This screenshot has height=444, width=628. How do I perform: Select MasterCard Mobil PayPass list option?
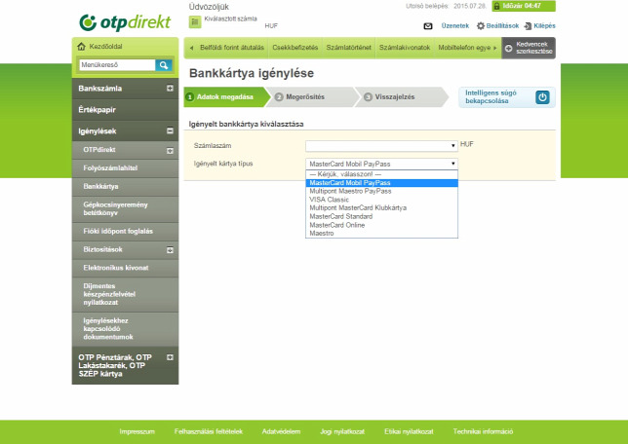381,183
